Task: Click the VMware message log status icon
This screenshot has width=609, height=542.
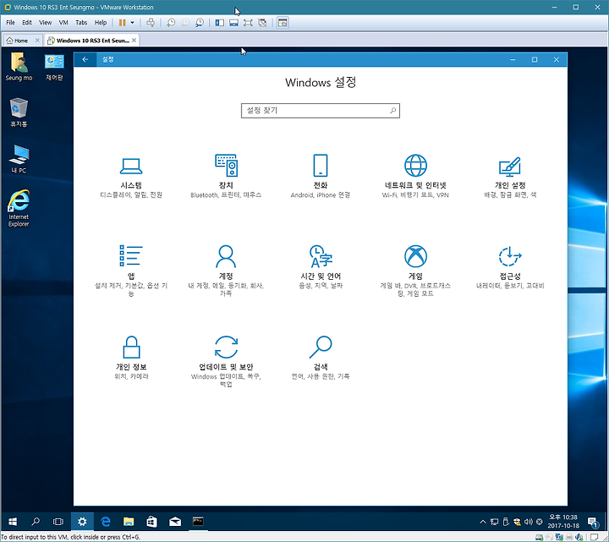Action: pos(595,537)
